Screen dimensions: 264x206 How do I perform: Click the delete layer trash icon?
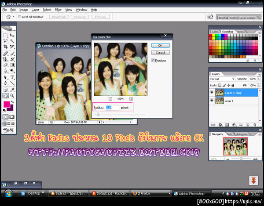[x=255, y=125]
